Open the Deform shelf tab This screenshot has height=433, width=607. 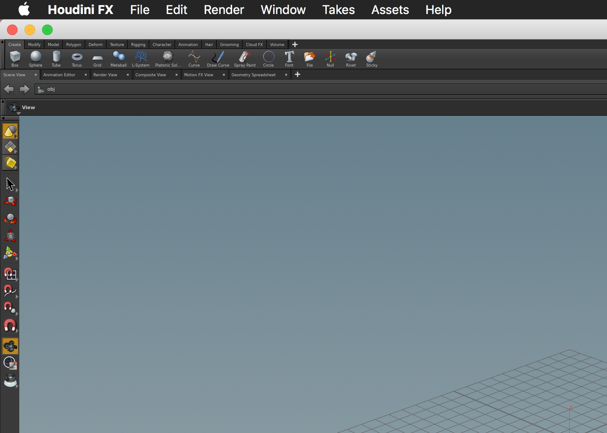click(x=96, y=44)
